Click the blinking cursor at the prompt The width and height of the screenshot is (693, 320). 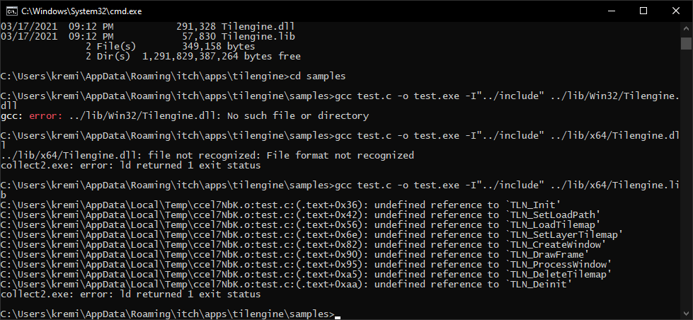pos(338,317)
